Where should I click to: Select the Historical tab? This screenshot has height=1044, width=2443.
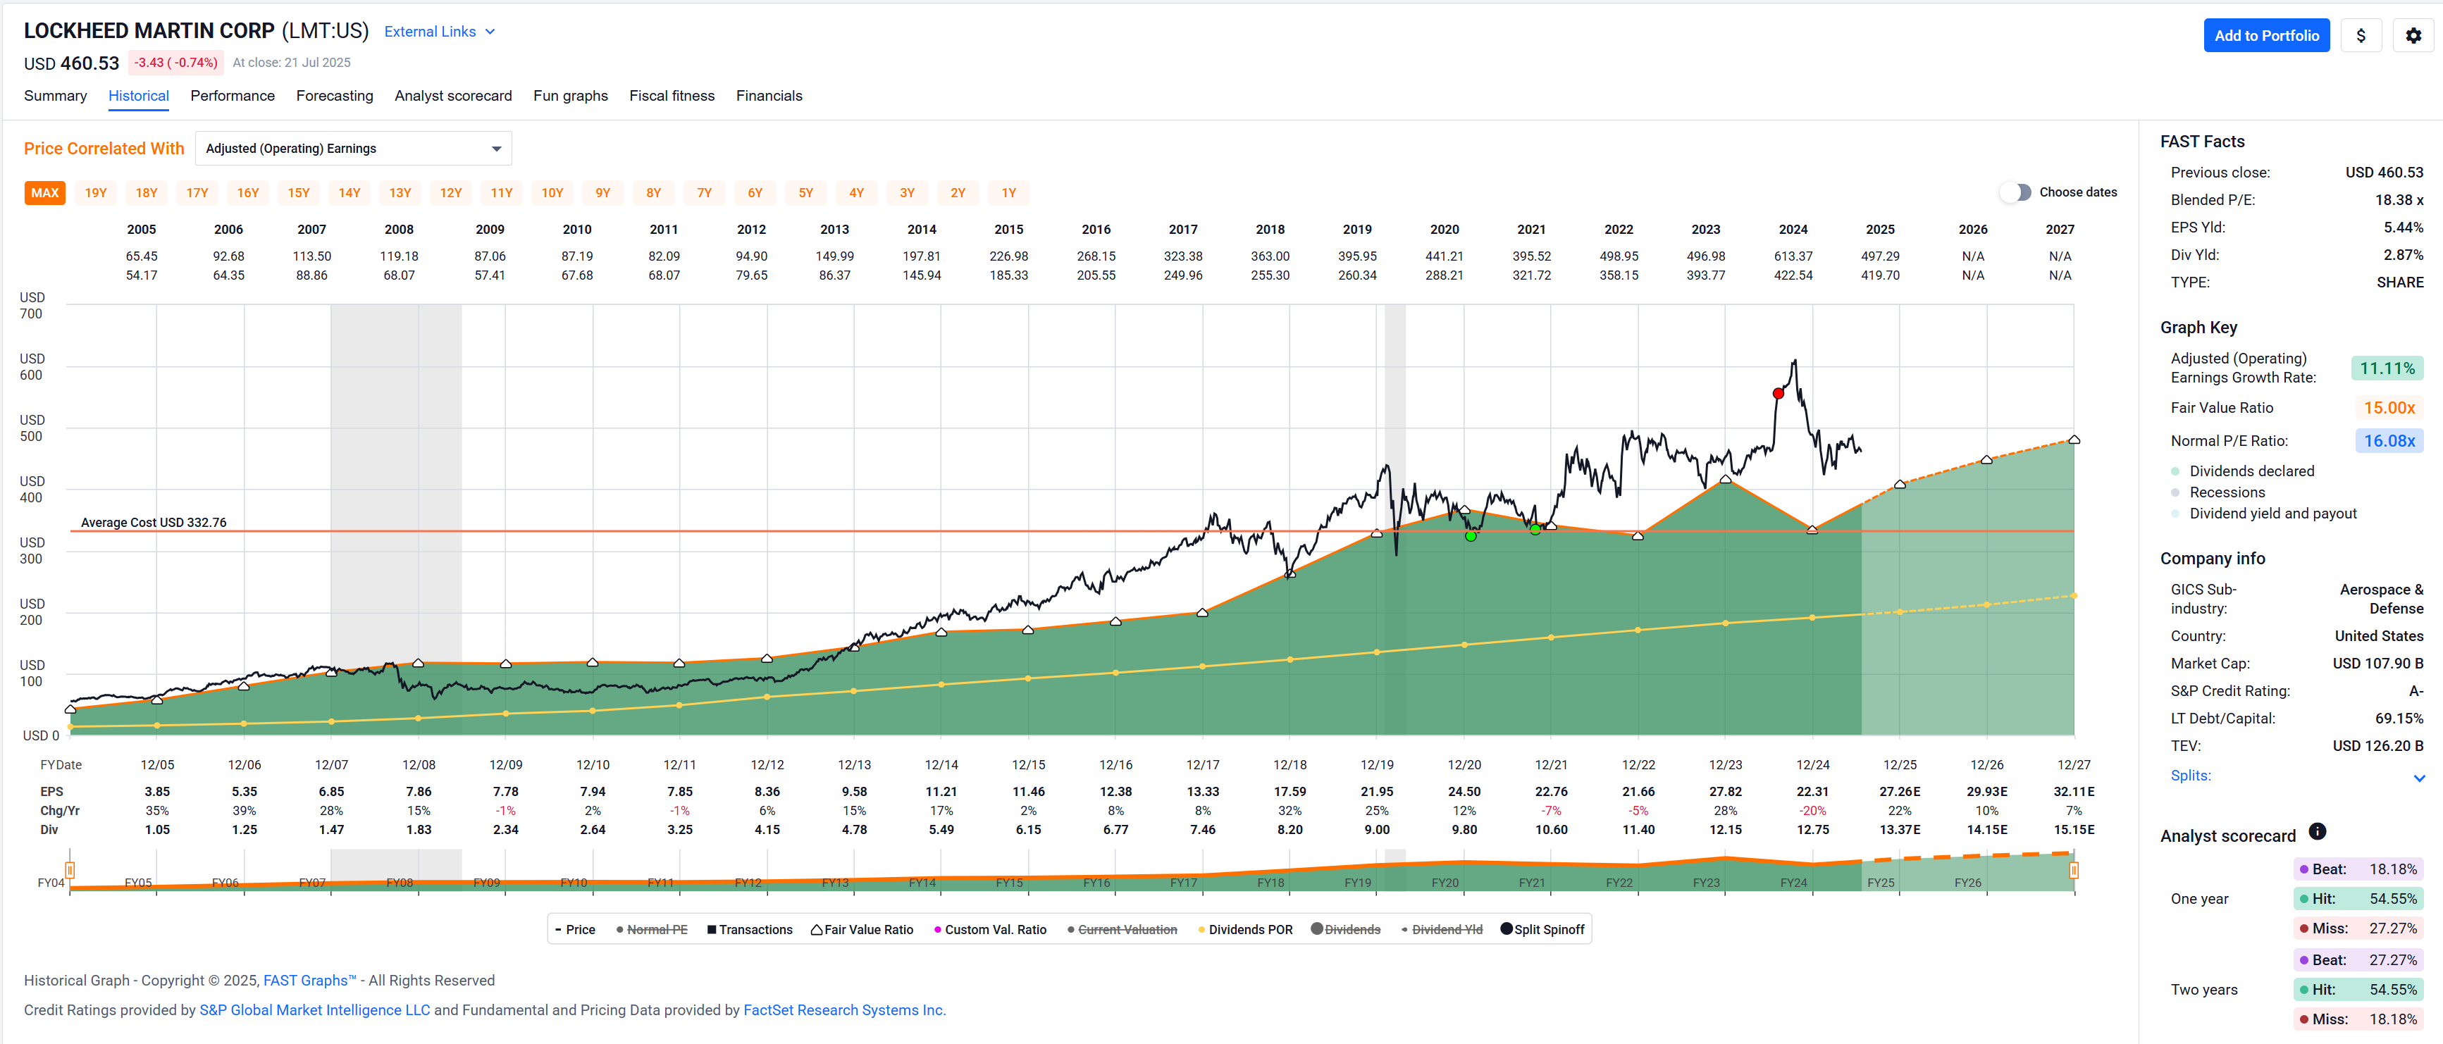(x=138, y=96)
